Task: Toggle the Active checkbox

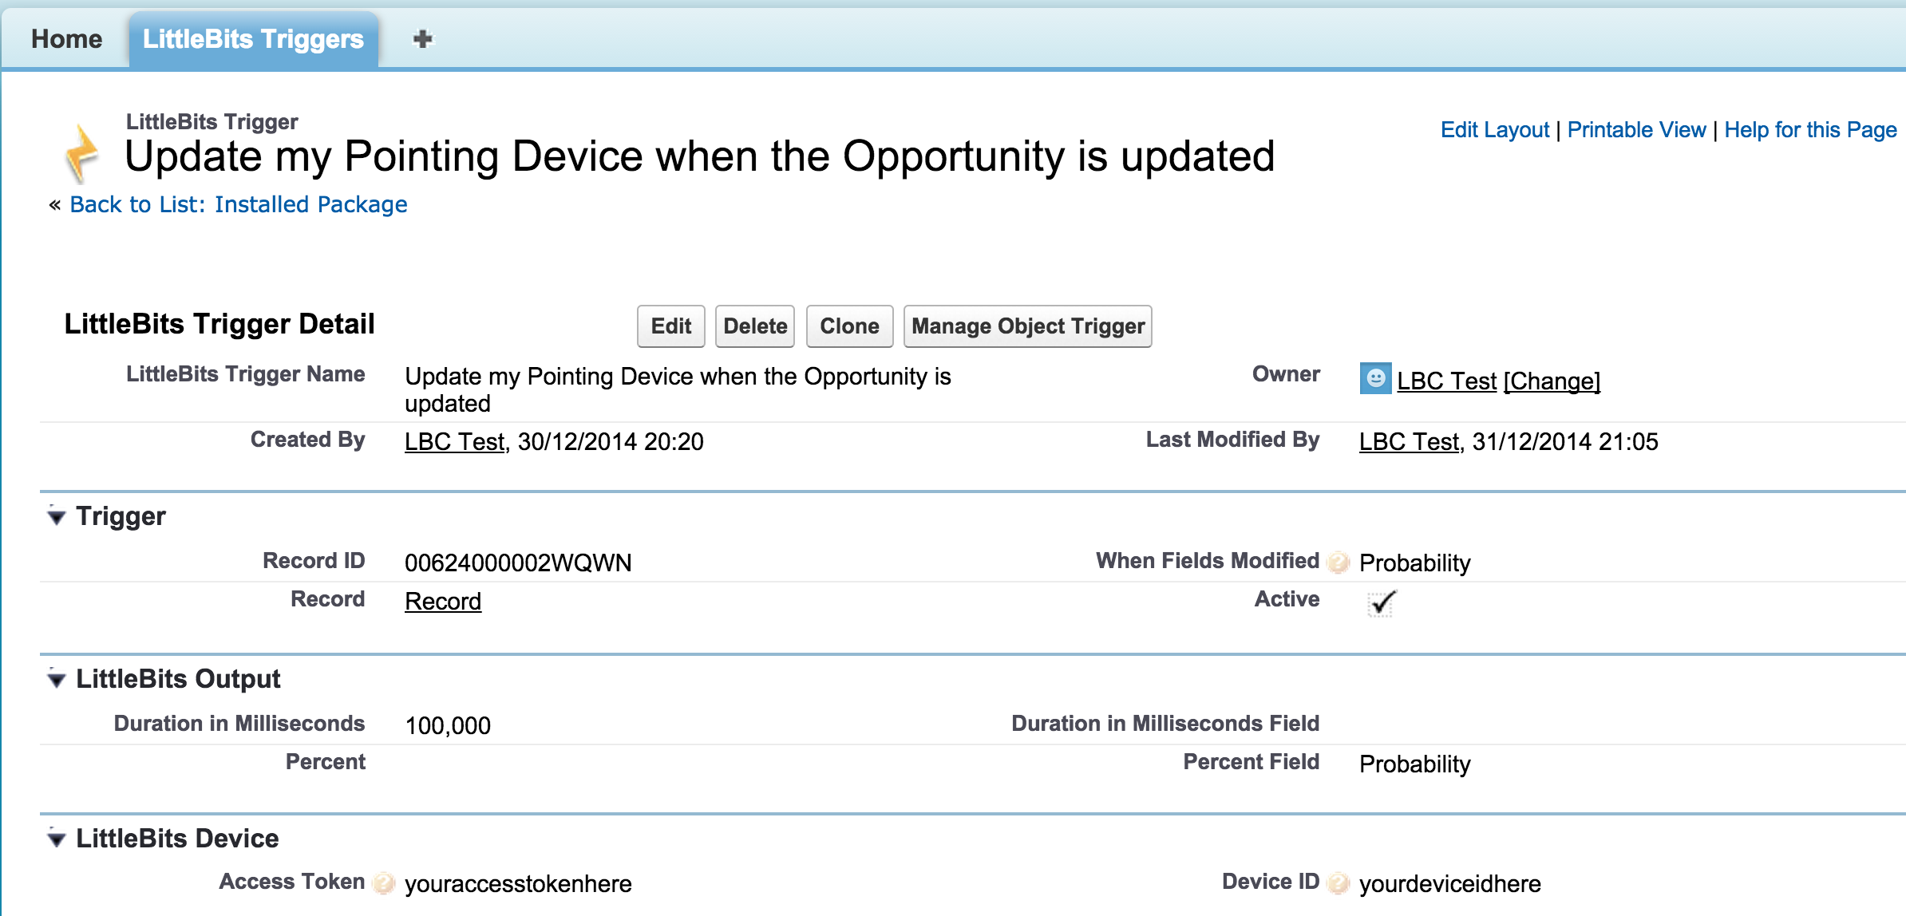Action: click(x=1381, y=603)
